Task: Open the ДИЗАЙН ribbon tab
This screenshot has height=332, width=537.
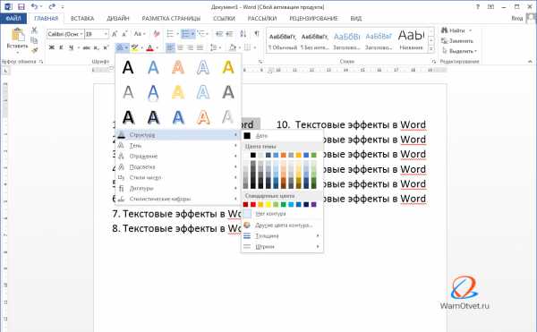Action: point(118,19)
